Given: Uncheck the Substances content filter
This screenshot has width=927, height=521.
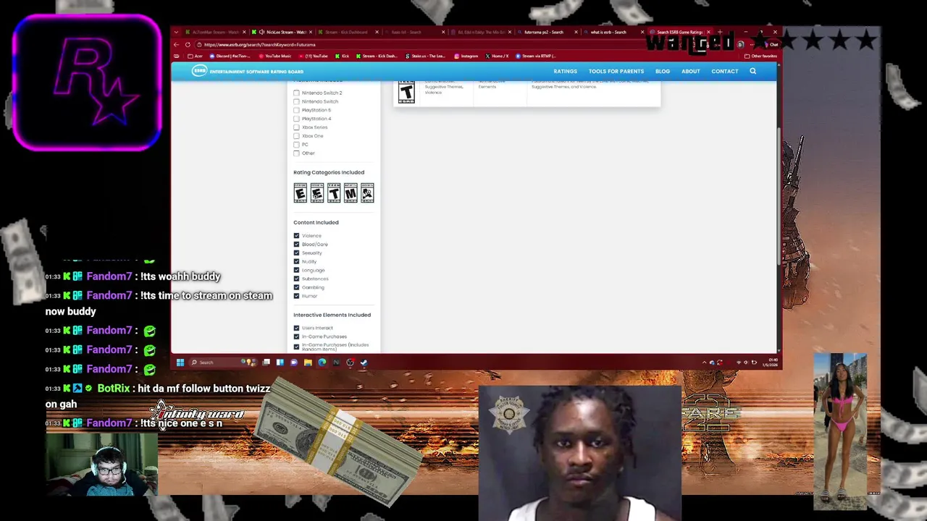Looking at the screenshot, I should click(x=296, y=279).
